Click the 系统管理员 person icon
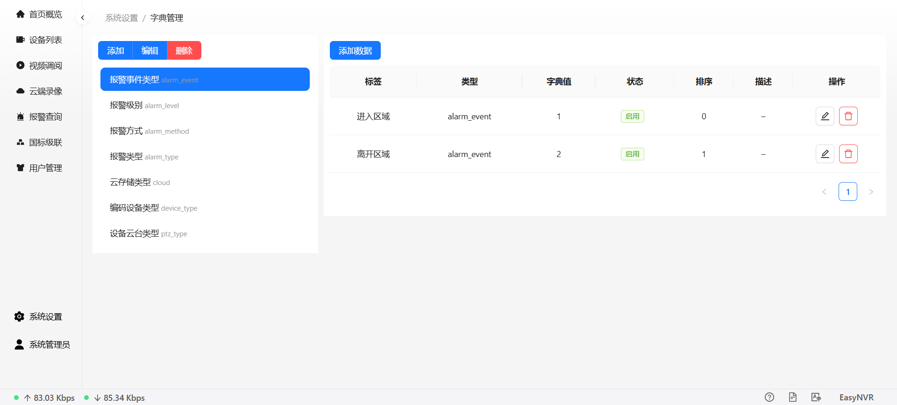 point(19,344)
